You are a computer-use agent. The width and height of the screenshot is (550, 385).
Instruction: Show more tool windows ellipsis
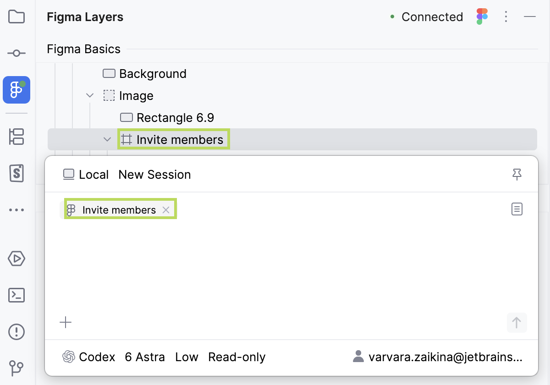[16, 210]
